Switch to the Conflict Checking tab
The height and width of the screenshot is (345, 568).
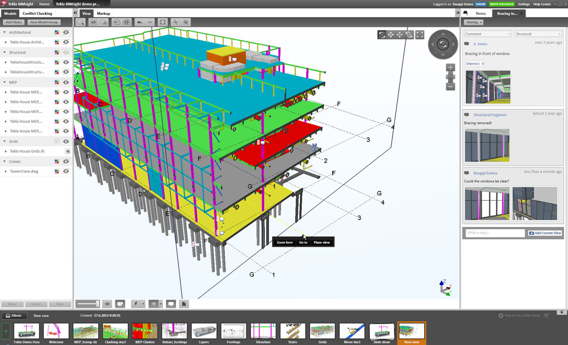[x=37, y=14]
